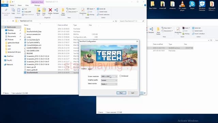Select the README file
The width and height of the screenshot is (218, 123).
click(x=30, y=53)
